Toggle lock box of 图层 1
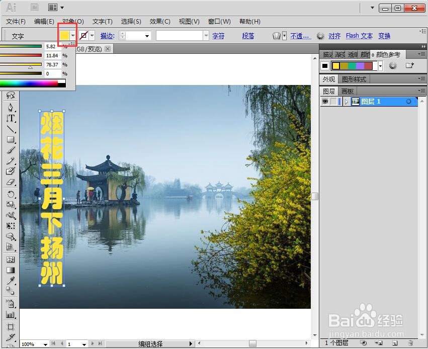428x349 pixels. point(333,102)
